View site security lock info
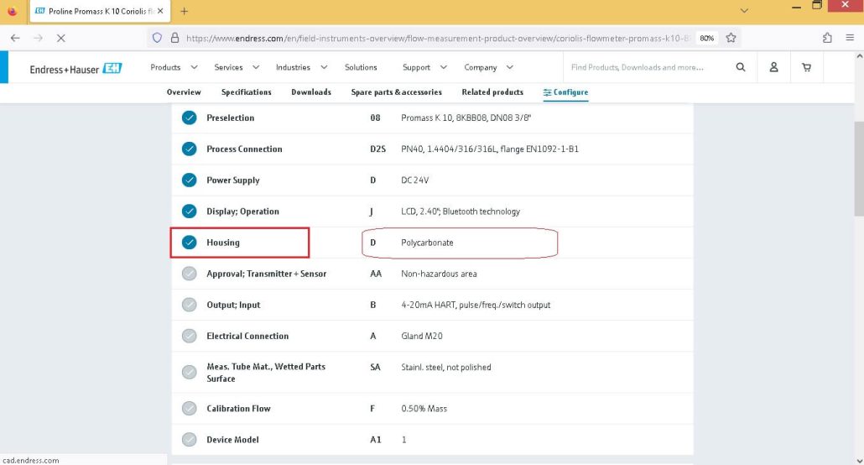 click(x=174, y=38)
